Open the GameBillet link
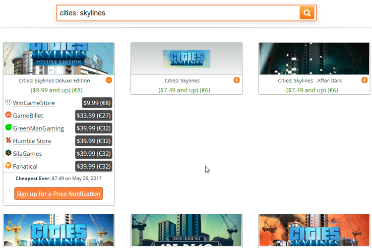 point(28,116)
